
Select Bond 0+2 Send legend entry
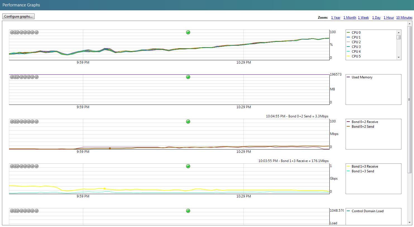coord(363,127)
